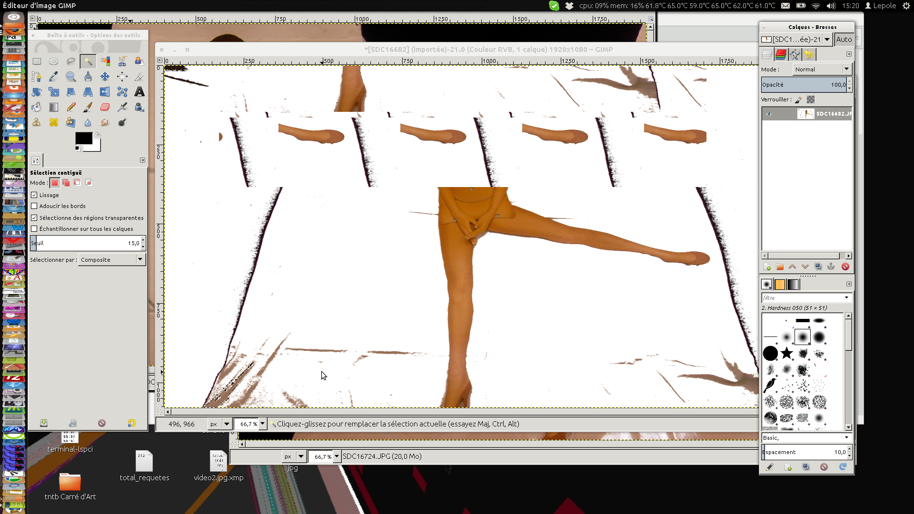The width and height of the screenshot is (914, 514).
Task: Switch to the Channels tab
Action: tap(781, 55)
